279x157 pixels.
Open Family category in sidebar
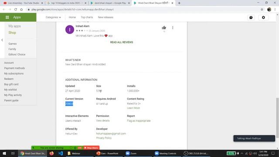(x=12, y=49)
